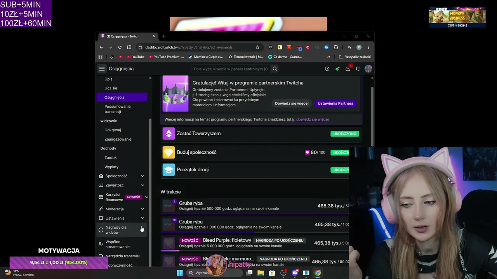Open OBS Studio from the taskbar

coord(283,273)
